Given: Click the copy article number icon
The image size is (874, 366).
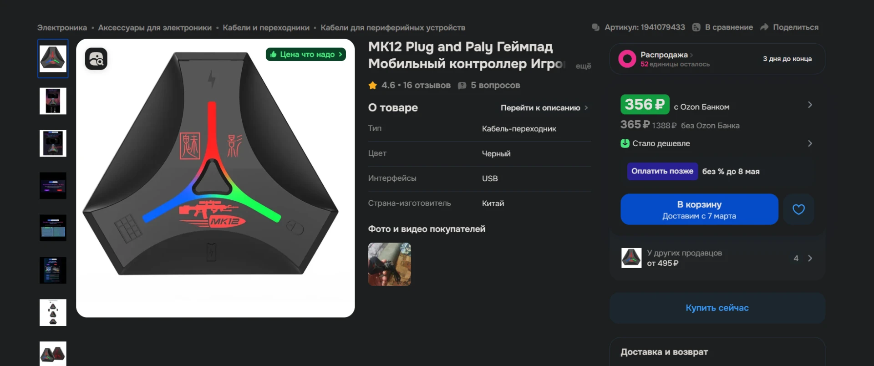Looking at the screenshot, I should [x=595, y=27].
